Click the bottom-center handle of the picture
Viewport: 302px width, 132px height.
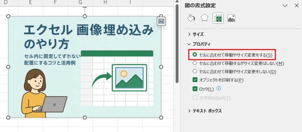(85, 117)
